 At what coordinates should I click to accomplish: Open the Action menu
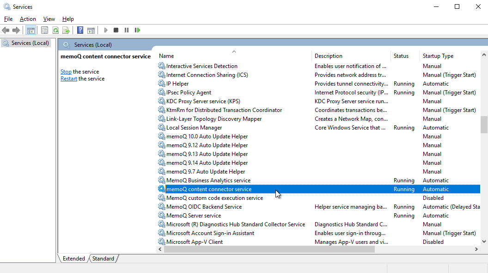pos(28,19)
